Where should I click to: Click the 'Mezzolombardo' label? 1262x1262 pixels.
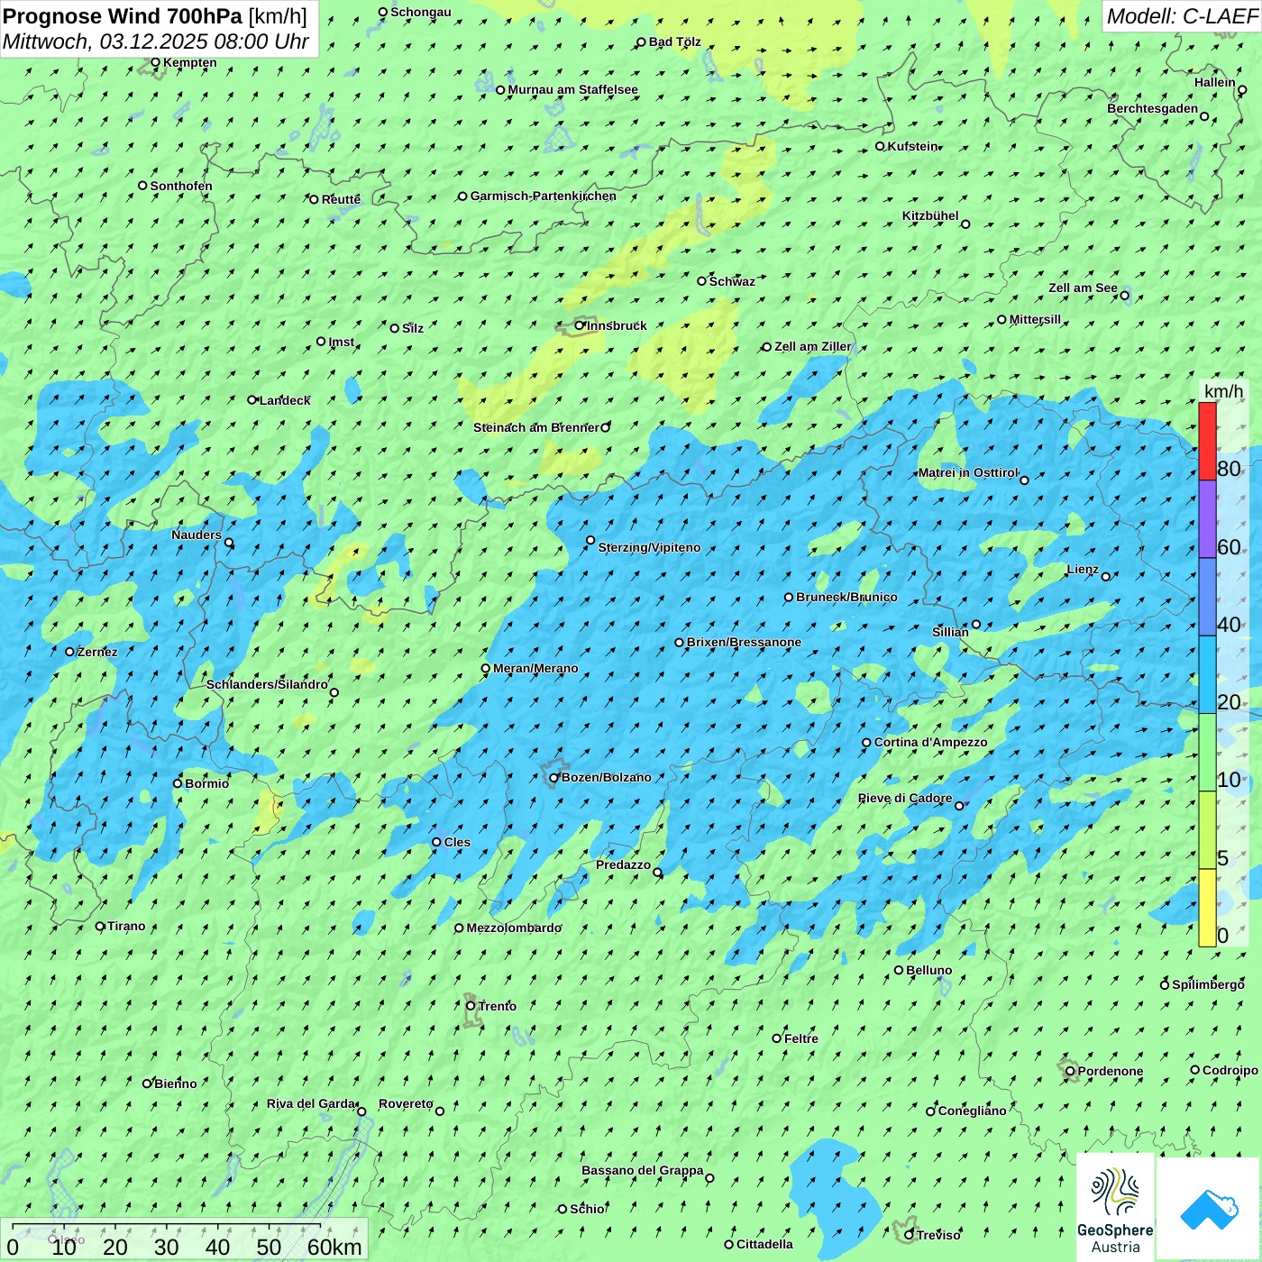pos(514,928)
